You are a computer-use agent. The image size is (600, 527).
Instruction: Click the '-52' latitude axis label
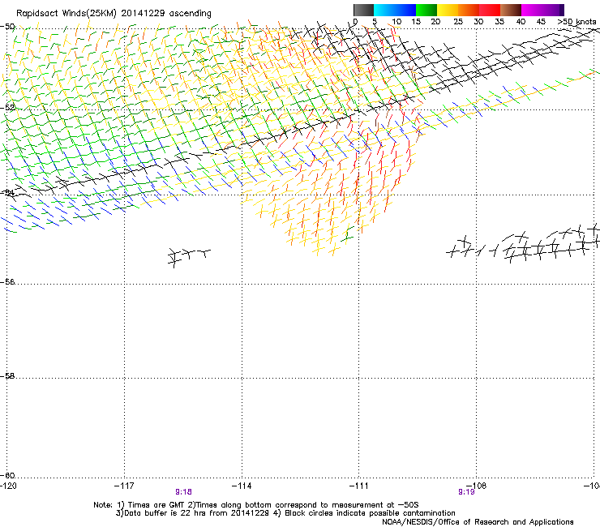[x=7, y=108]
